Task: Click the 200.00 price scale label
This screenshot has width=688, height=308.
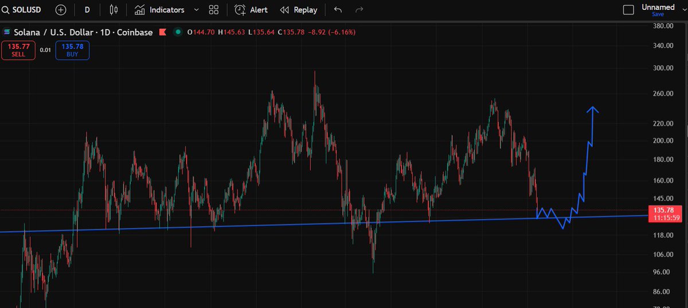Action: tap(662, 141)
